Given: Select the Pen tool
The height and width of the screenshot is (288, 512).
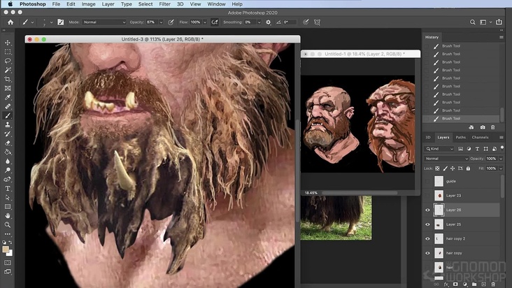Looking at the screenshot, I should [x=8, y=180].
